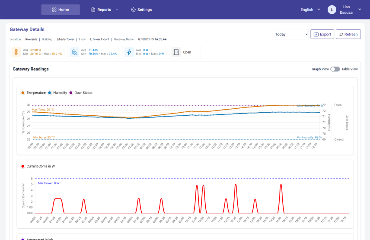
Task: Click the Reports document icon
Action: (x=93, y=9)
